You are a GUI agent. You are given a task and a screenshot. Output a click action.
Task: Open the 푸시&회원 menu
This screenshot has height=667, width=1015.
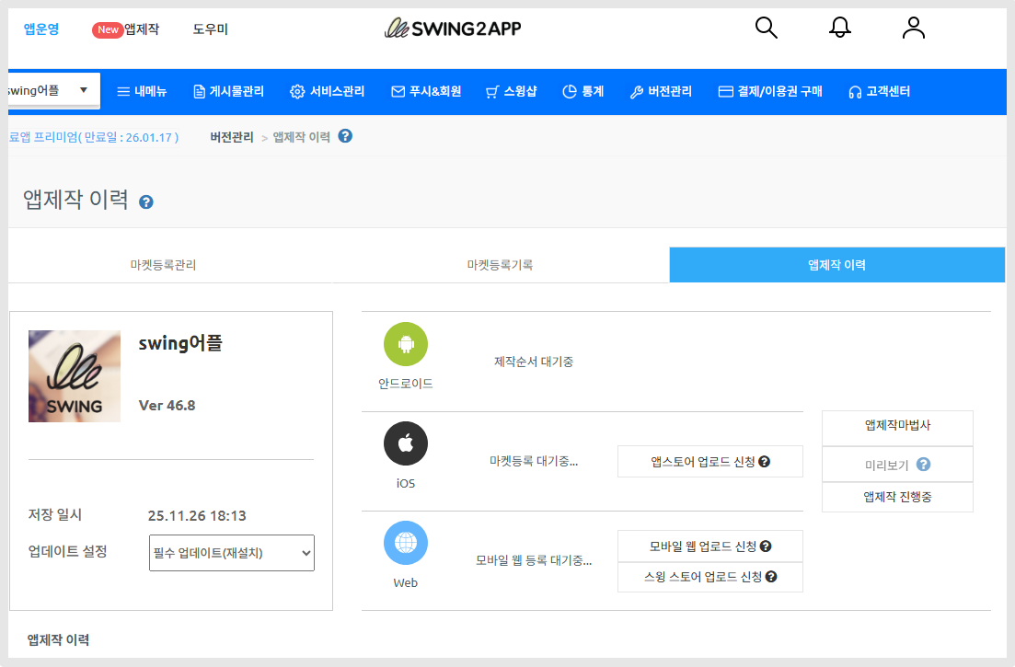tap(426, 91)
